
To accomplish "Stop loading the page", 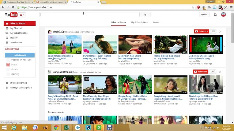I will pyautogui.click(x=13, y=7).
